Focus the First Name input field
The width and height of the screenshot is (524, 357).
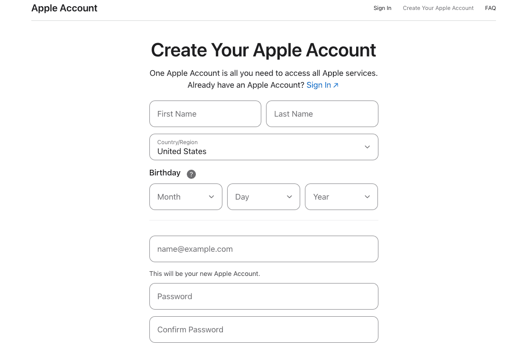pos(205,114)
